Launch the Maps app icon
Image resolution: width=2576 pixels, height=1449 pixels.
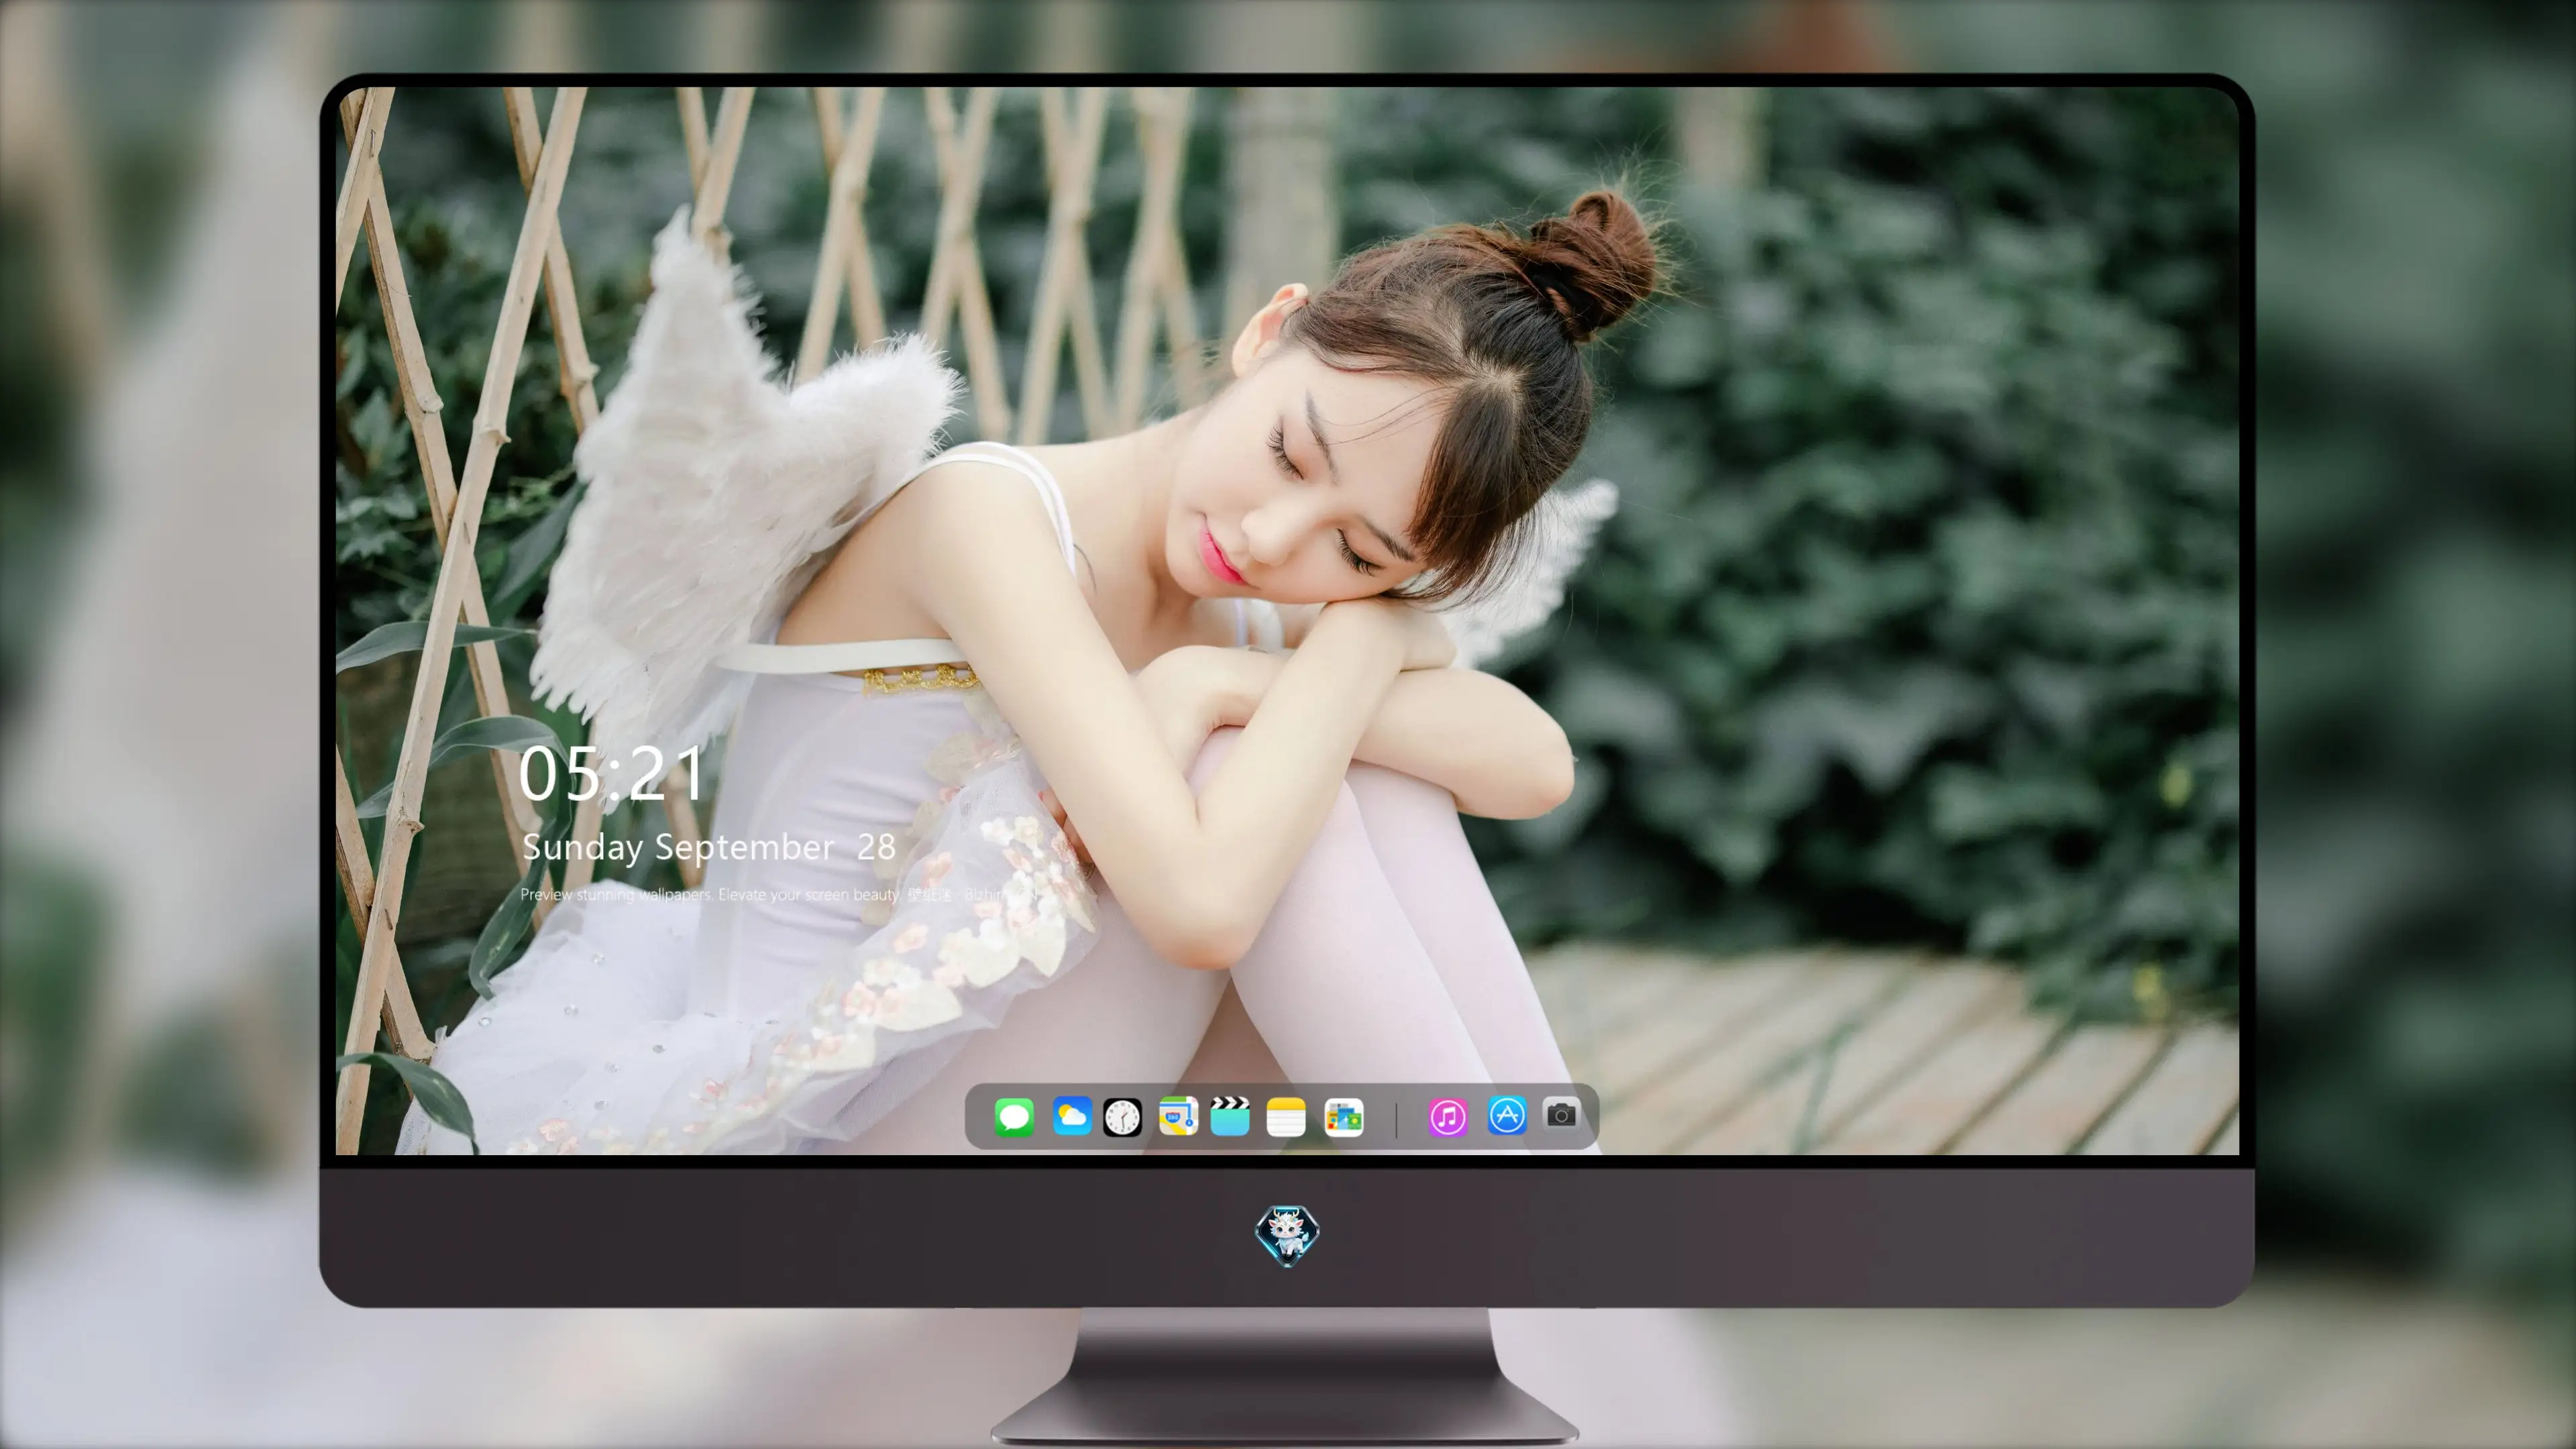pos(1178,1116)
